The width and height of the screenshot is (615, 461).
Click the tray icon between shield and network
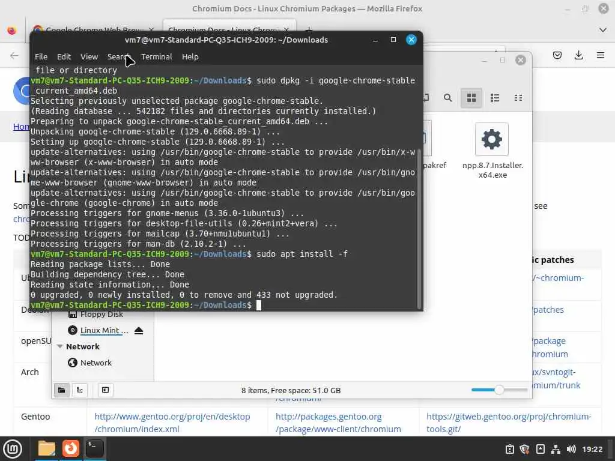tap(540, 449)
